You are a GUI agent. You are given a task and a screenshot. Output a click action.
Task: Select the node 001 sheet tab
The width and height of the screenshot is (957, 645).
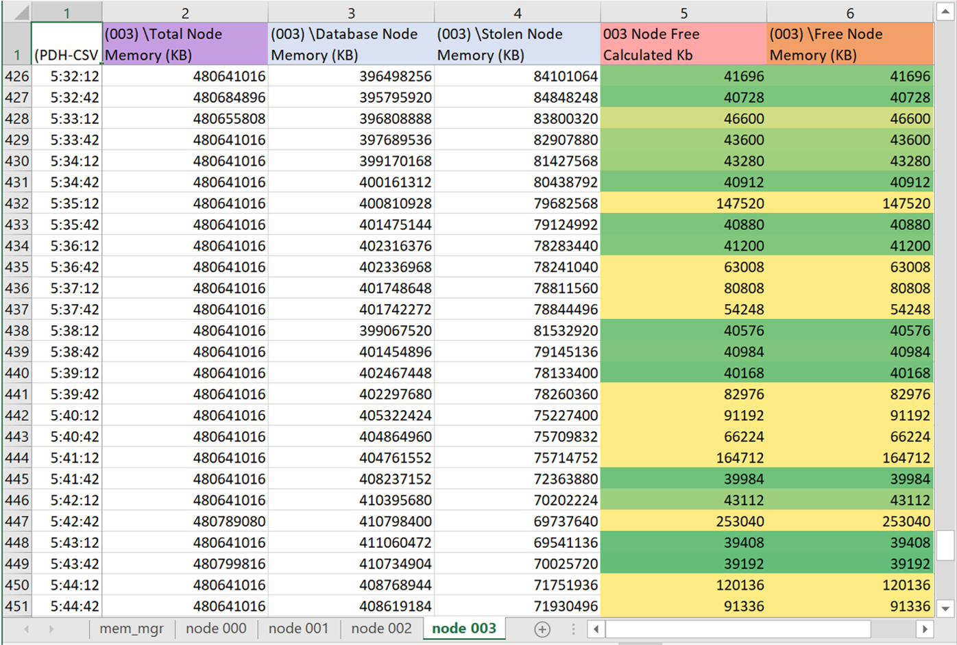[x=298, y=628]
